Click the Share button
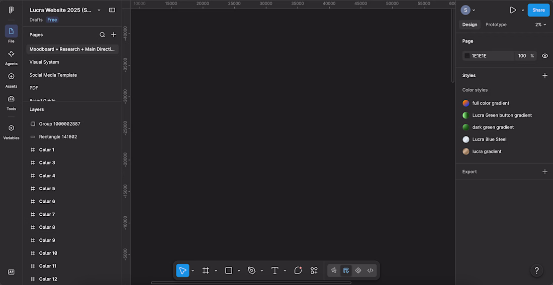Viewport: 553px width, 285px height. pos(538,10)
